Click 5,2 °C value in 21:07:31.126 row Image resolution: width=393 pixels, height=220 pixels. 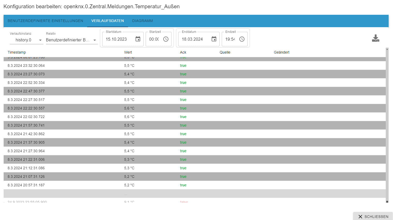[x=129, y=177]
